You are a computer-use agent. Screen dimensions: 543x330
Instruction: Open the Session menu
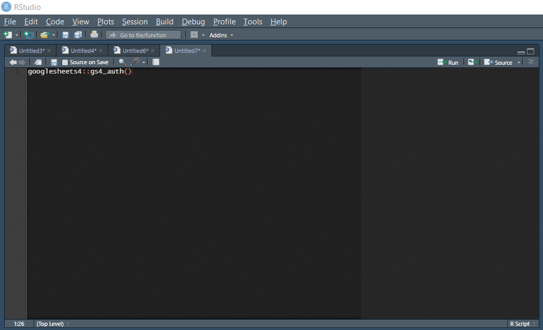[135, 21]
